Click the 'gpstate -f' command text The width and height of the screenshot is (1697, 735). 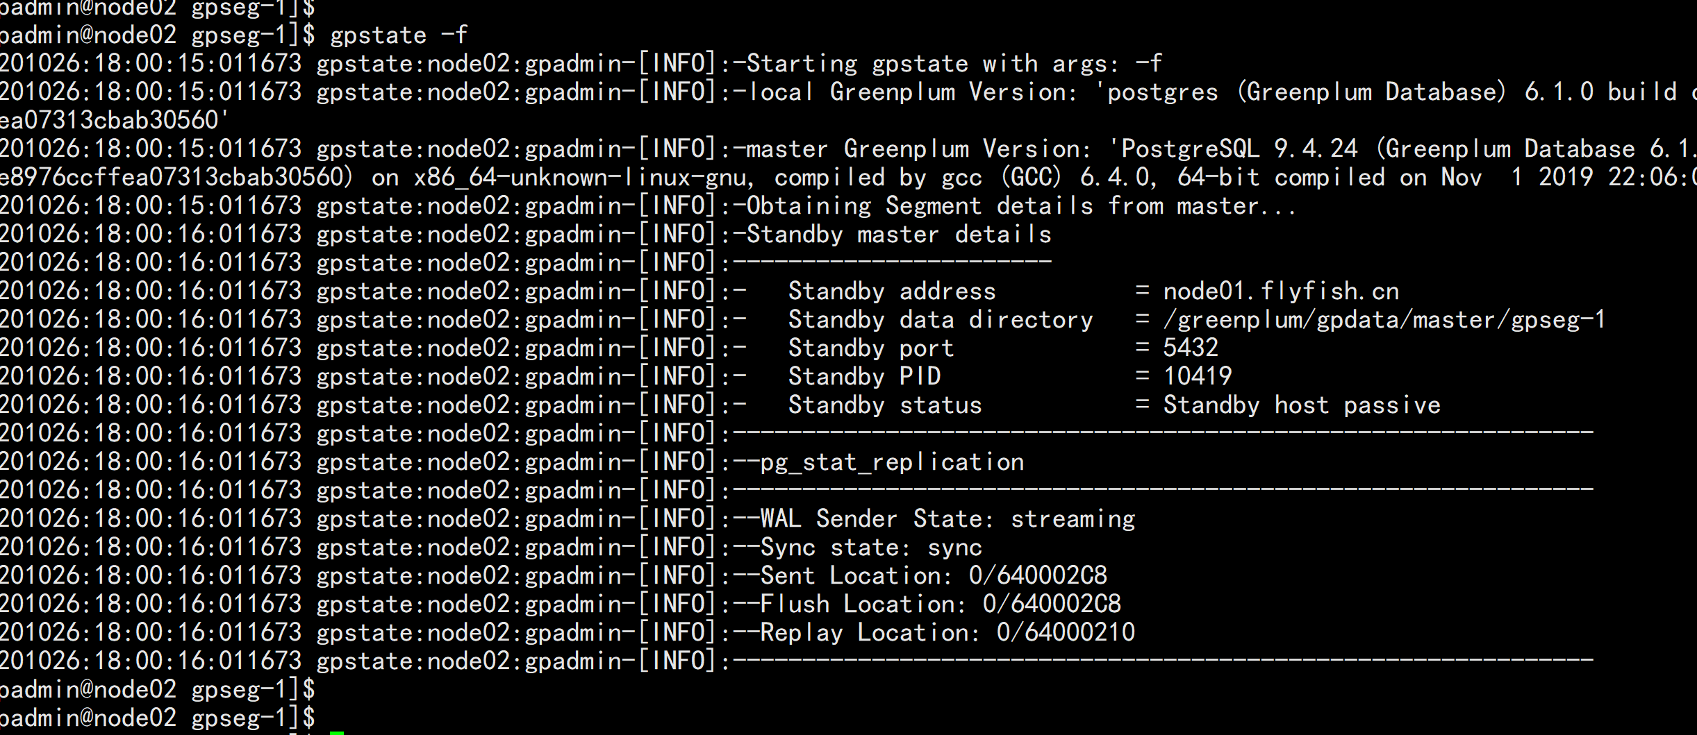tap(399, 35)
